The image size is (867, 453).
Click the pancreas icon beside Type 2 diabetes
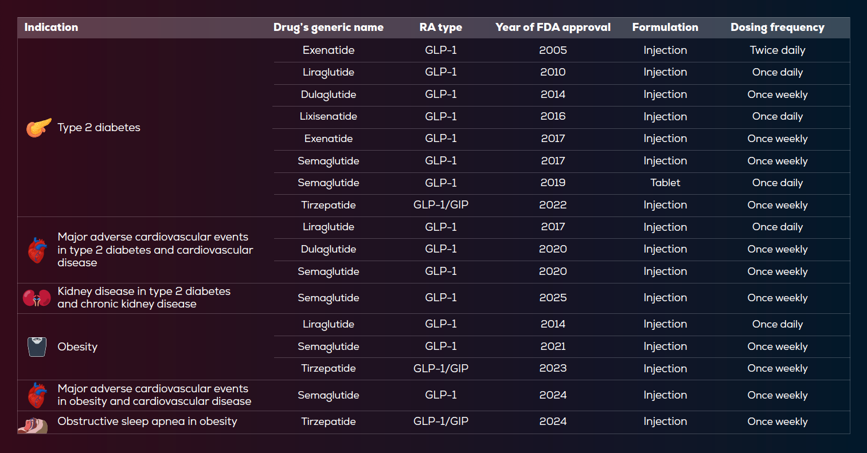(x=38, y=128)
